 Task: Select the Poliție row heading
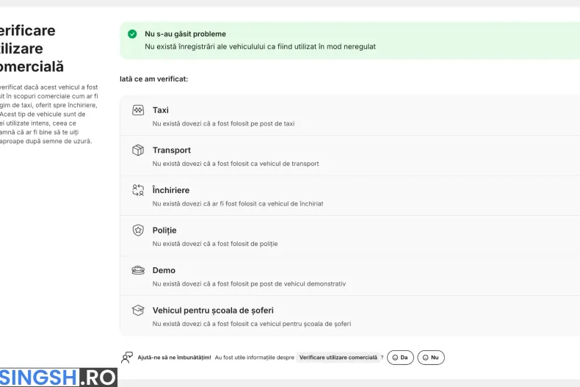coord(164,230)
